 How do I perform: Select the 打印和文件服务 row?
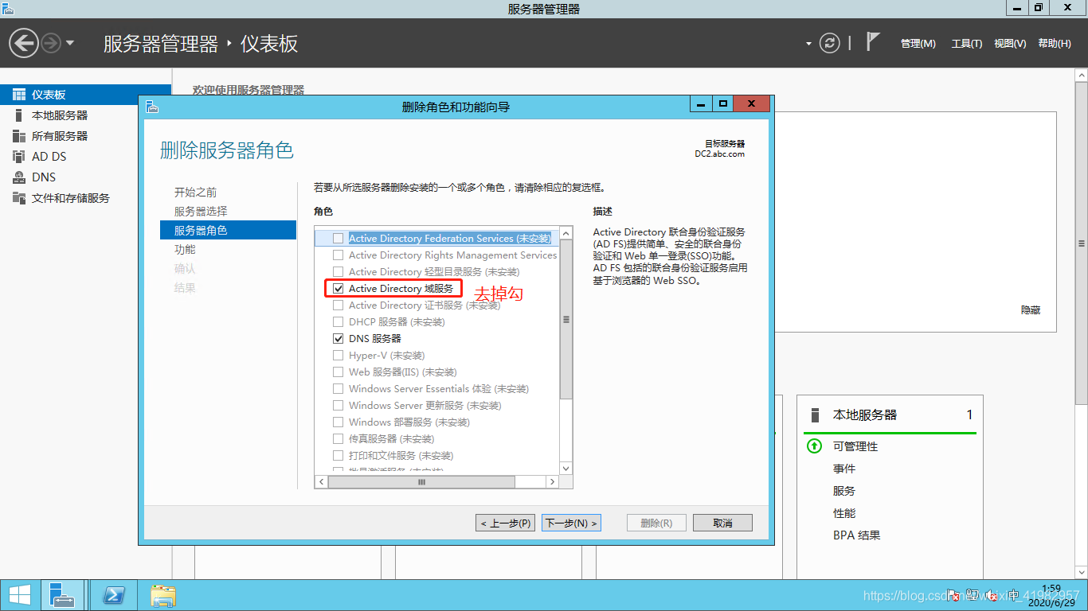[x=438, y=455]
